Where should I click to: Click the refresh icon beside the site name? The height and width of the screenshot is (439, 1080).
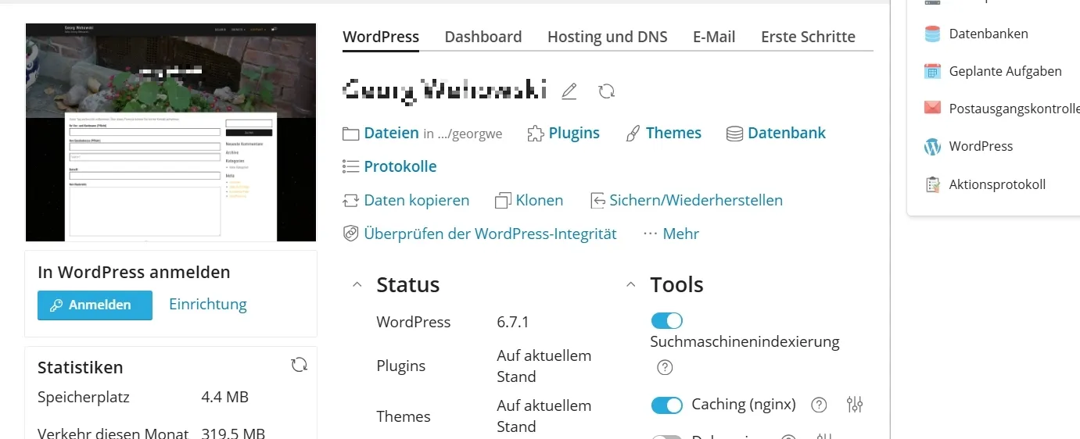click(x=606, y=91)
